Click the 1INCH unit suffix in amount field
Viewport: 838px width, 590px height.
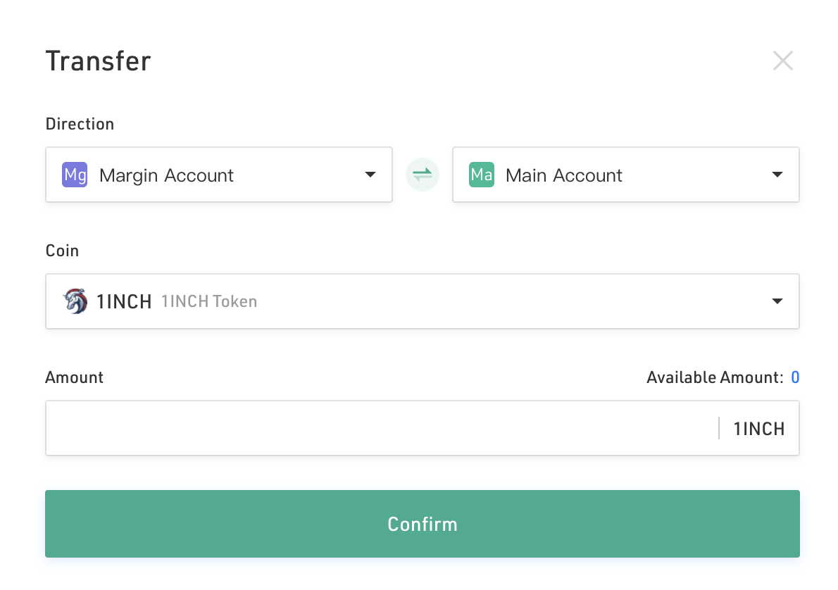(x=759, y=429)
